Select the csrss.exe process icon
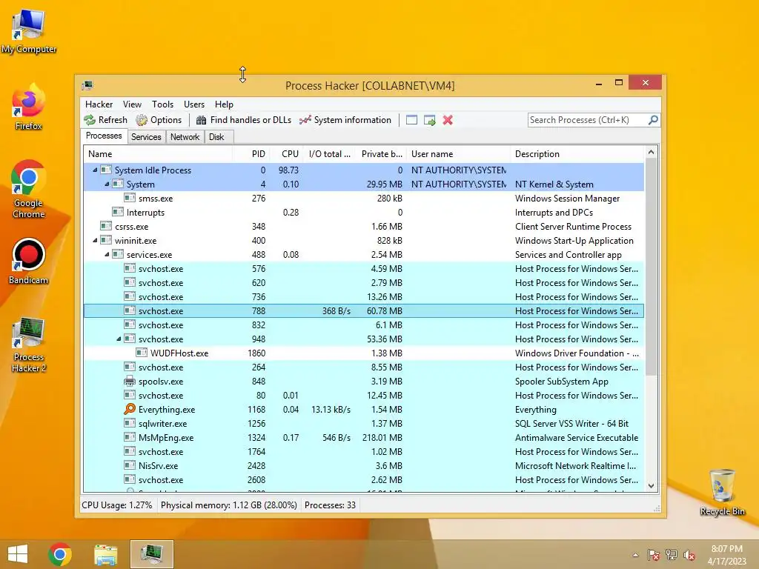The width and height of the screenshot is (759, 569). pos(106,226)
